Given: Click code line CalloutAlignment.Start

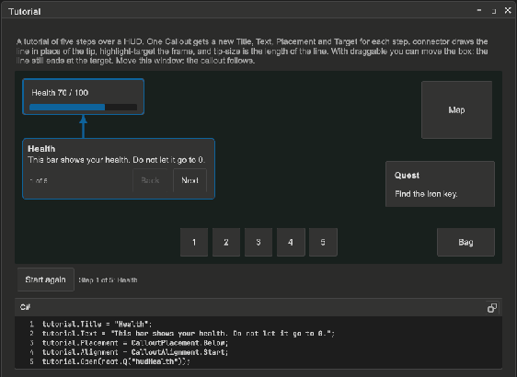Looking at the screenshot, I should [135, 352].
